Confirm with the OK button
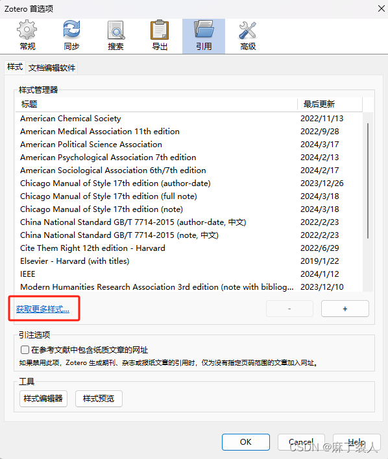Viewport: 388px width, 459px height. pos(245,442)
